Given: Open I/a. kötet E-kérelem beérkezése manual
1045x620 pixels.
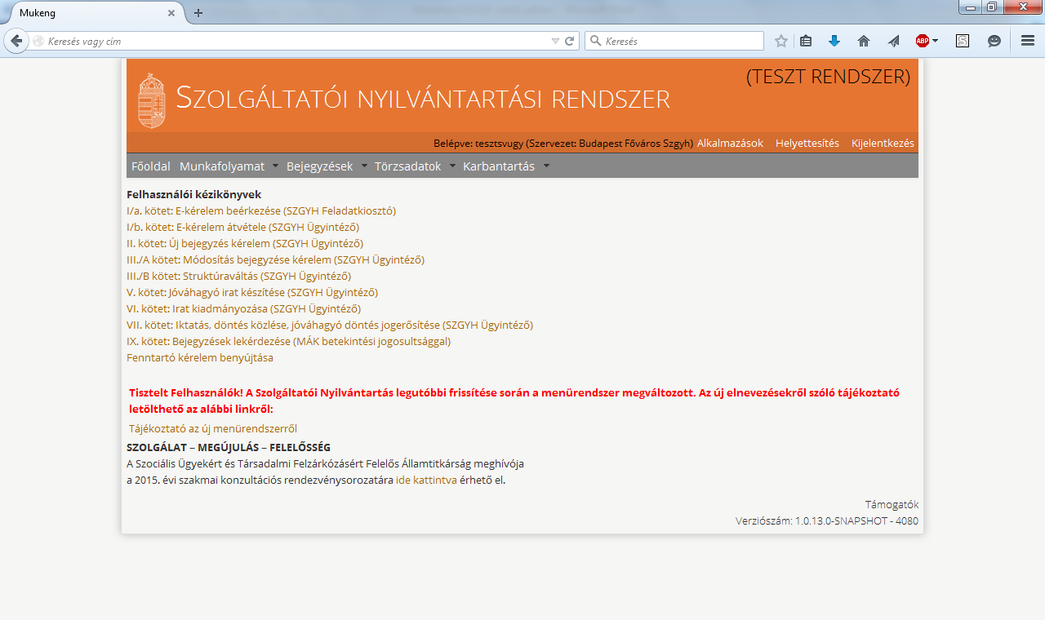Looking at the screenshot, I should [261, 211].
